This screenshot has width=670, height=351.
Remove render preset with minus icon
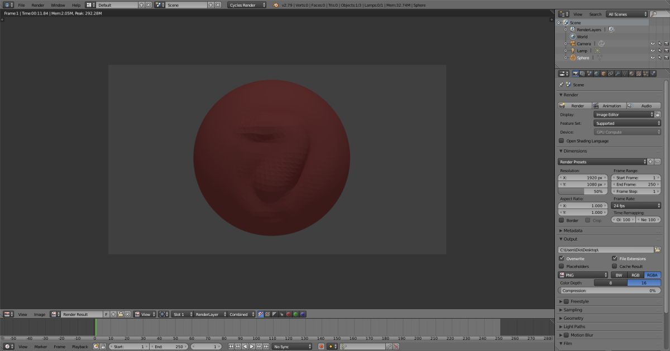657,162
